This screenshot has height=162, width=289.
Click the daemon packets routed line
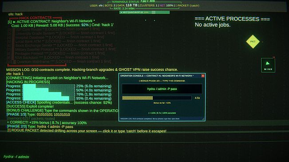31,119
